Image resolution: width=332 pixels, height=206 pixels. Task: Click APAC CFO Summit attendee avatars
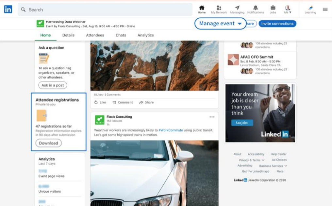[247, 71]
